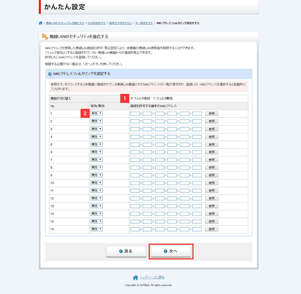Viewport: 301px width, 294px height.
Task: Open the 有効/無効 dropdown for row 4
Action: [96, 137]
